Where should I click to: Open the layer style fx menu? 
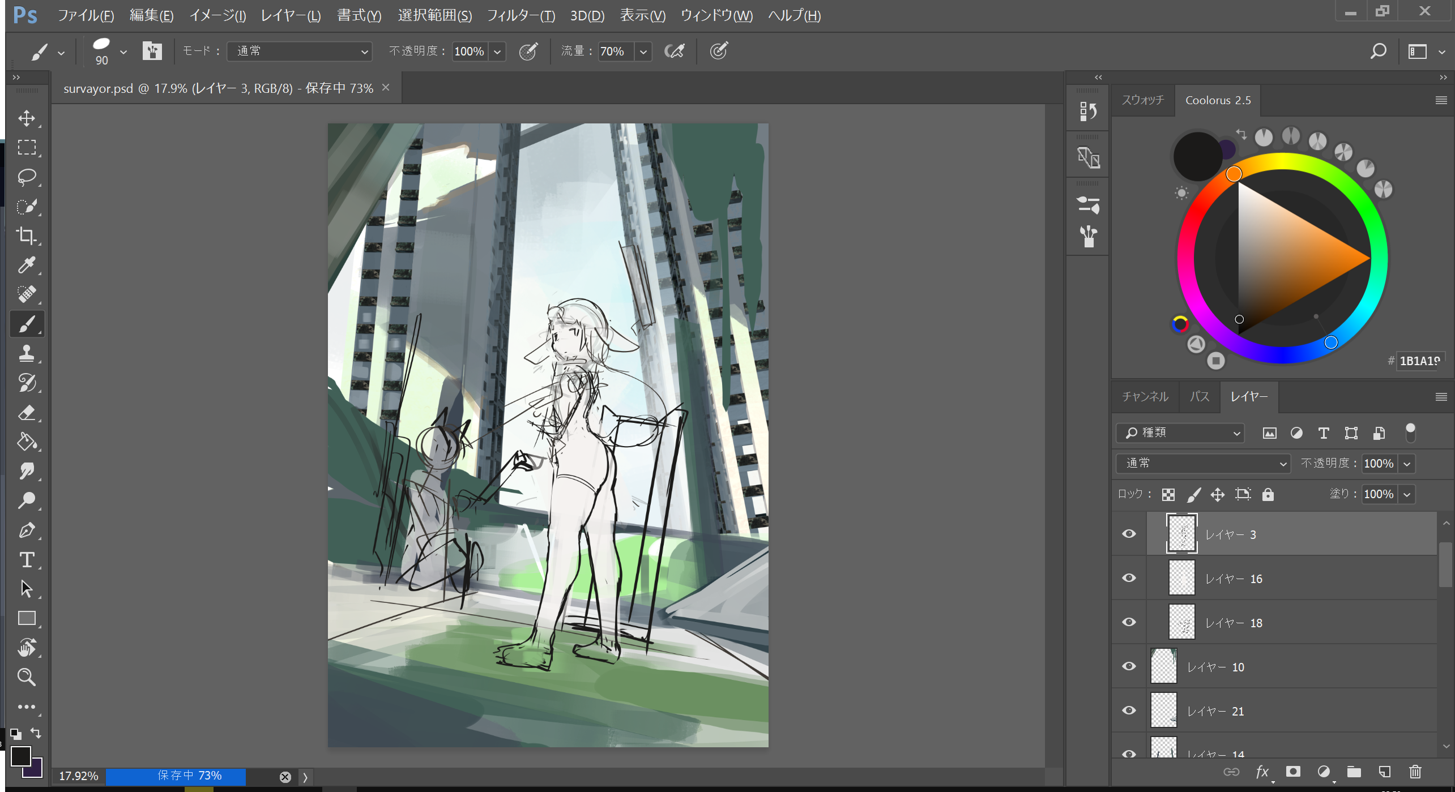click(1262, 772)
